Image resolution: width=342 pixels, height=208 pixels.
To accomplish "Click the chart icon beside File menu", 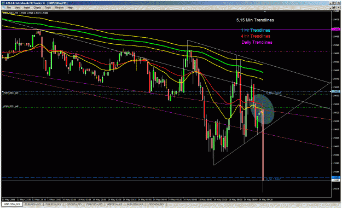I will (3, 8).
